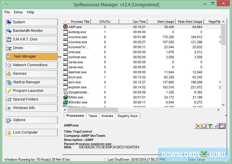The height and width of the screenshot is (164, 232).
Task: Sort by Cpu Time column header
Action: 133,22
